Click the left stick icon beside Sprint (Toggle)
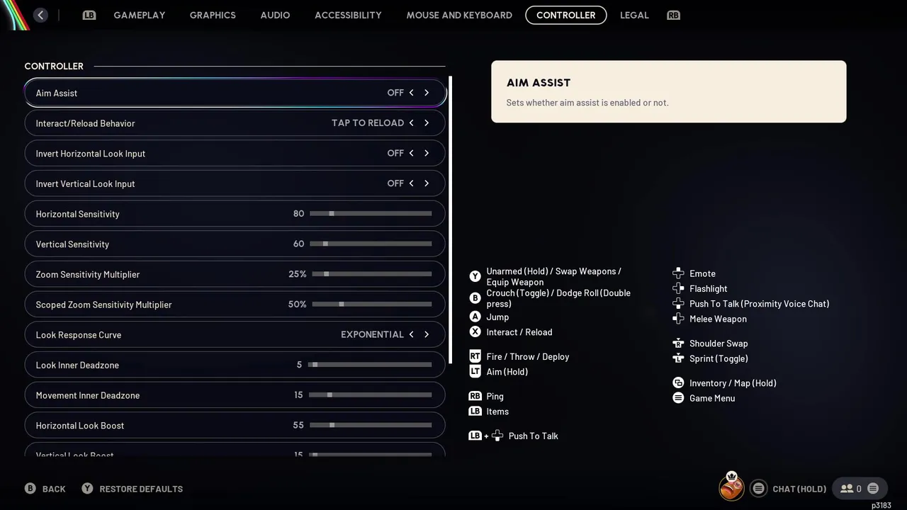This screenshot has width=907, height=510. 678,358
